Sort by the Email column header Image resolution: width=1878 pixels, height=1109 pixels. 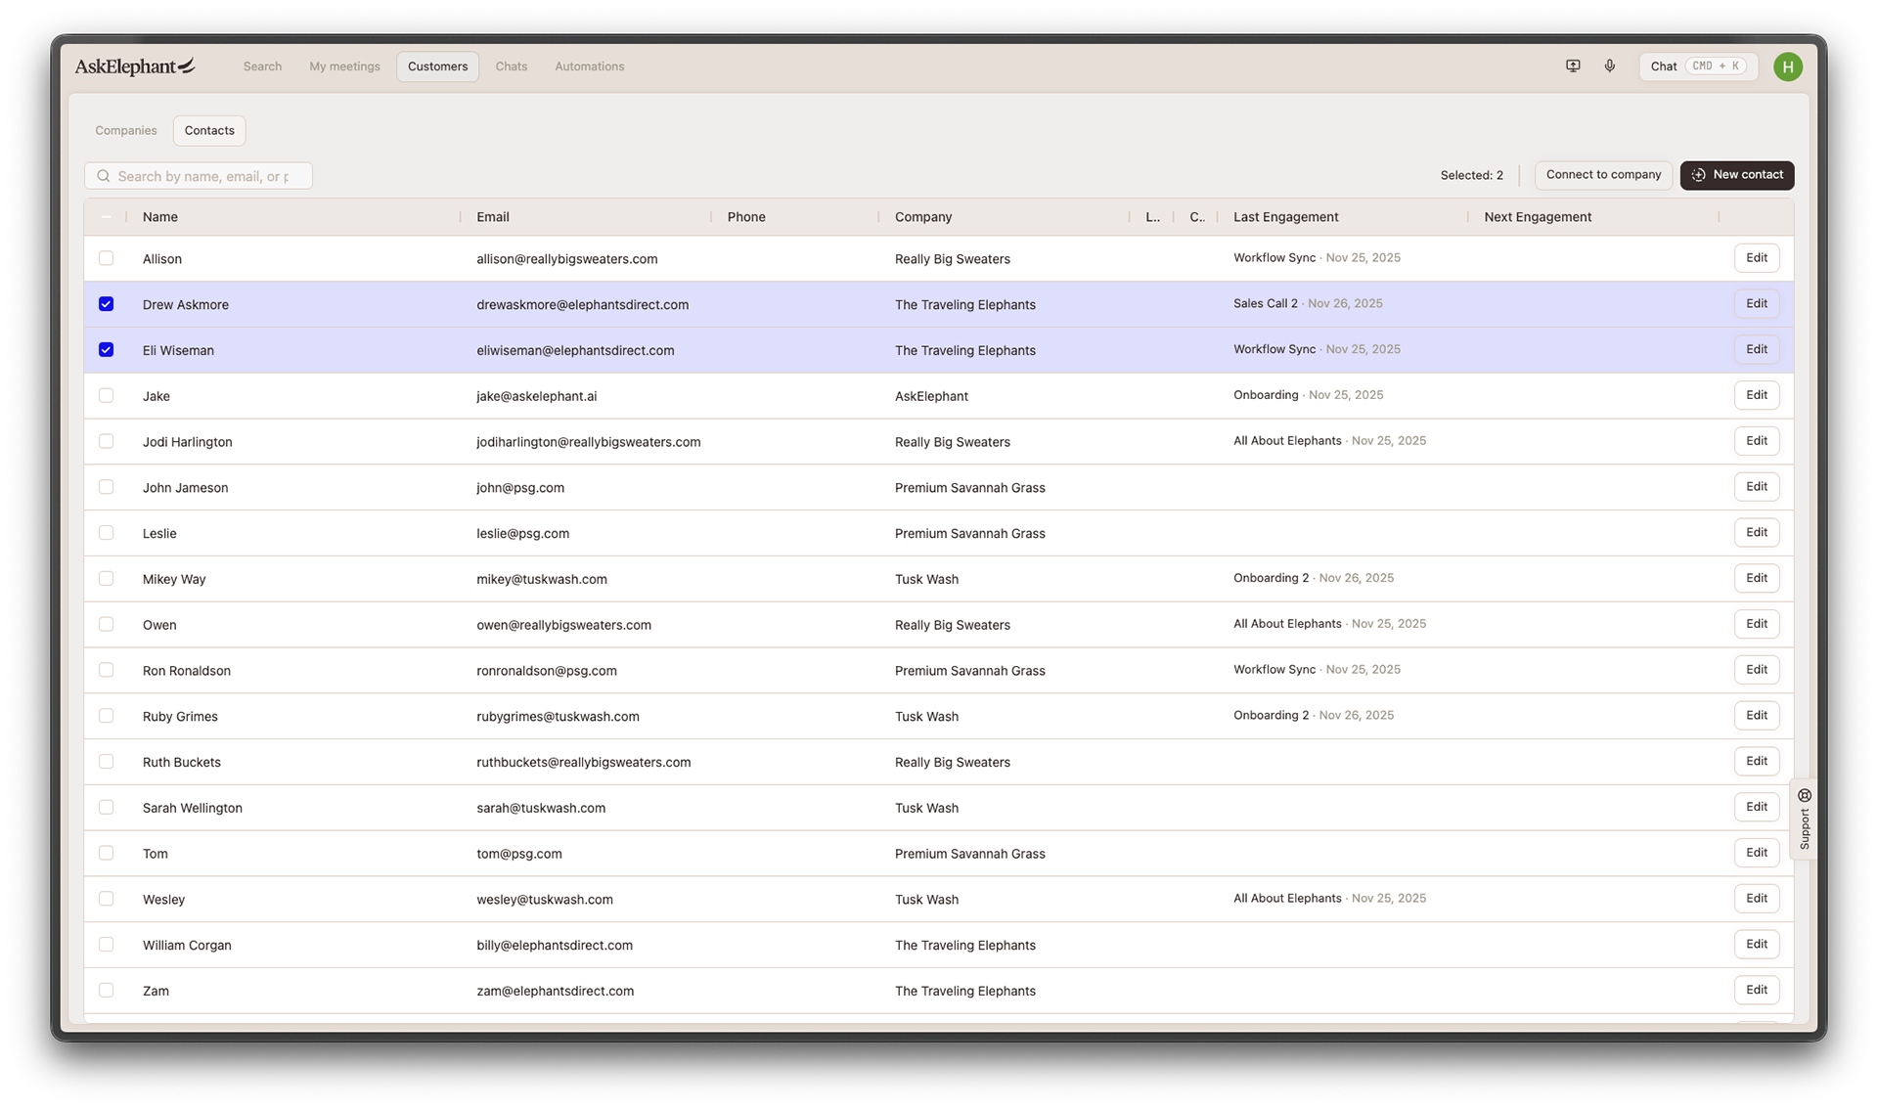click(493, 217)
